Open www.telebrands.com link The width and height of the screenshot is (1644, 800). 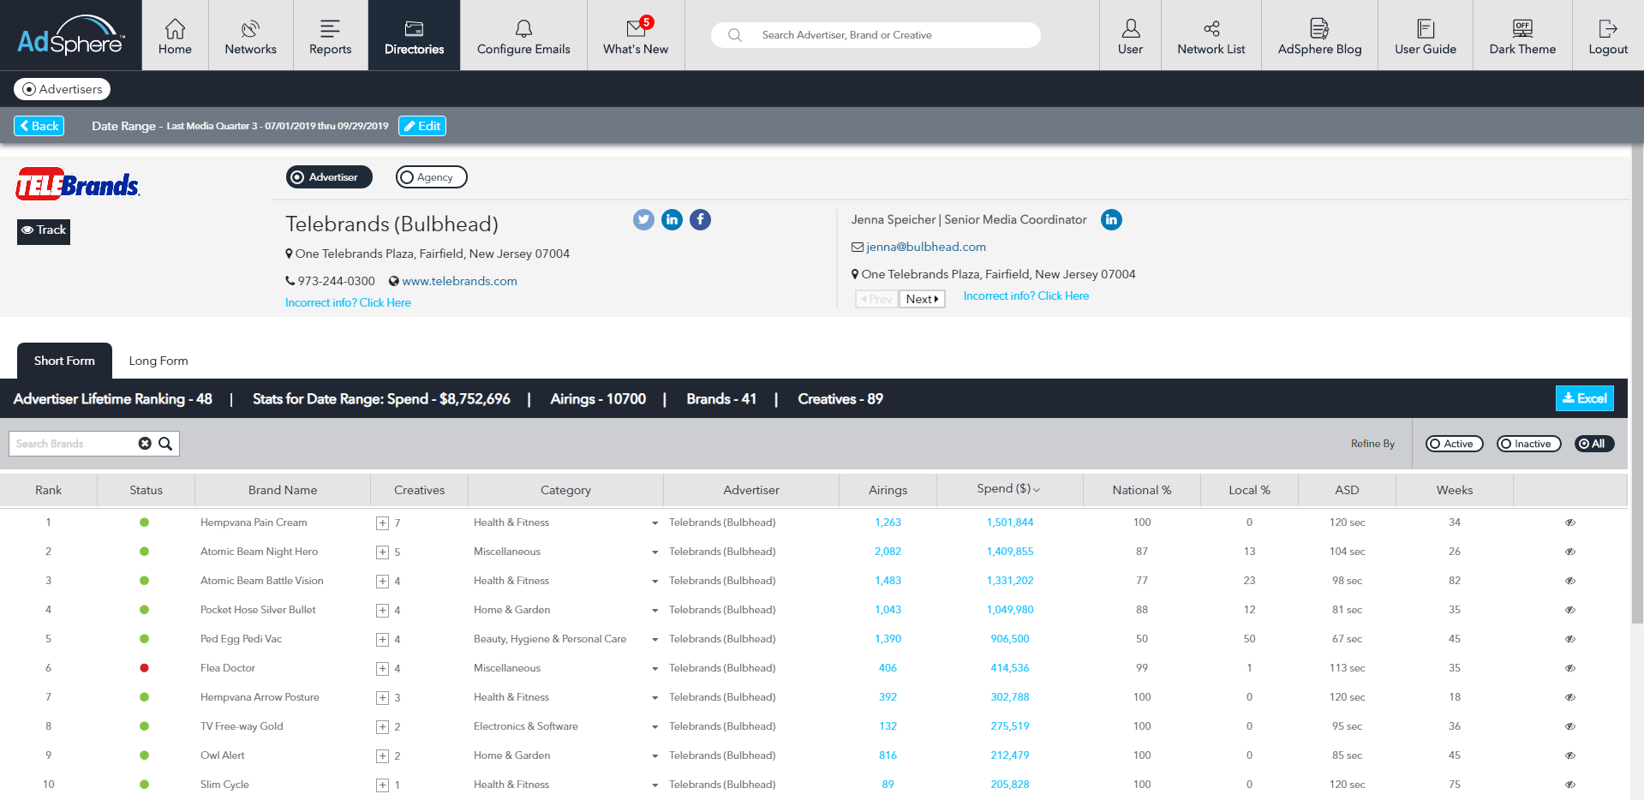[x=459, y=281]
